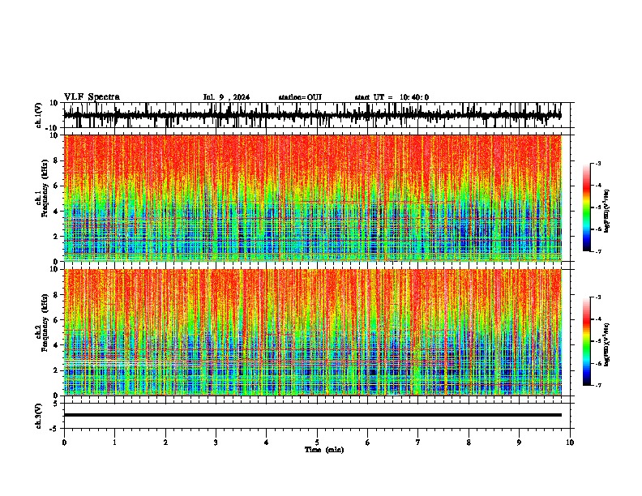This screenshot has width=642, height=496.
Task: Click the 6 kHz tick on ch.1 frequency axis
Action: [56, 186]
